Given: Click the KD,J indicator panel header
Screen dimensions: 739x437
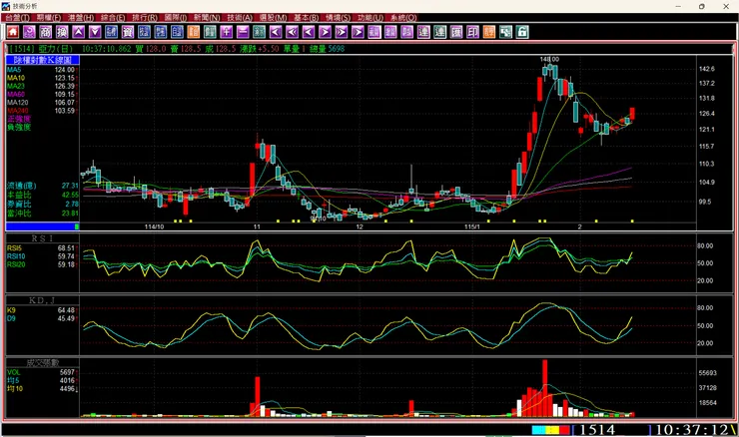Looking at the screenshot, I should [x=41, y=297].
